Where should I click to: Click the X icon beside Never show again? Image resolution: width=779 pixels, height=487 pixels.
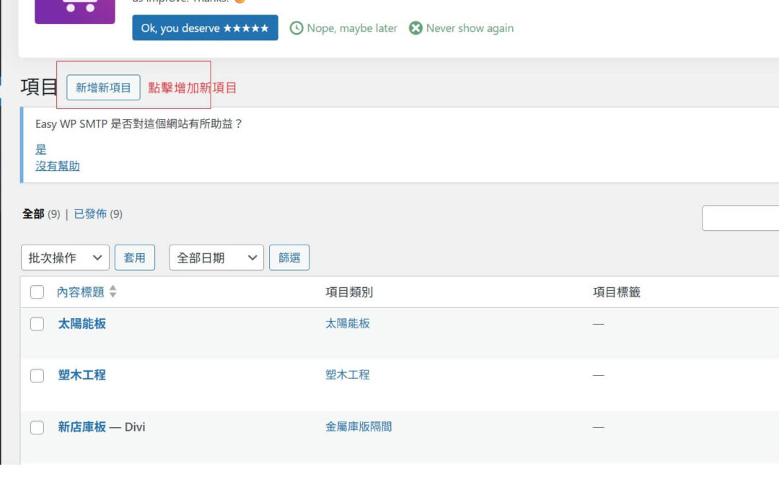pos(415,28)
